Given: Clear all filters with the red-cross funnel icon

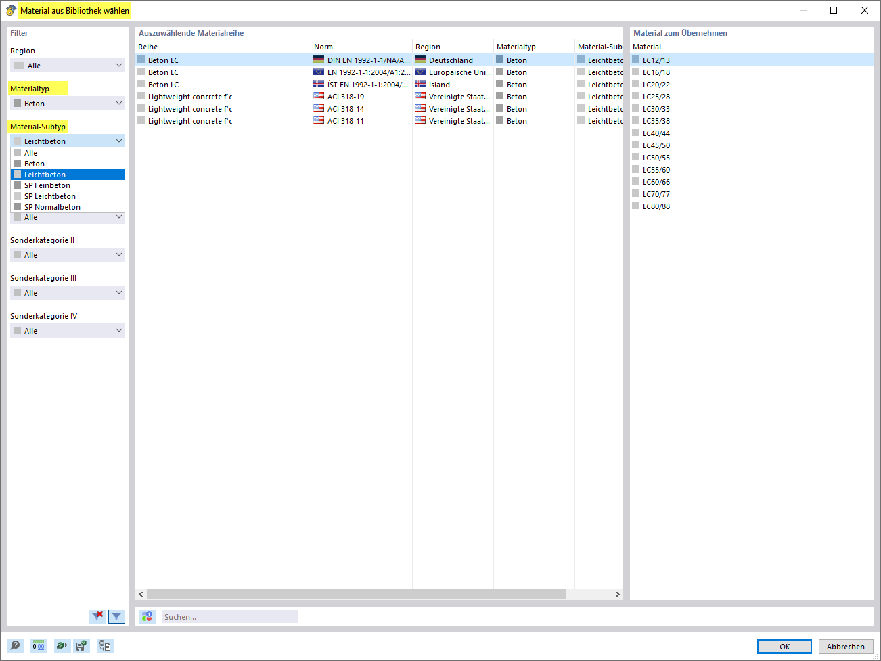Looking at the screenshot, I should (x=98, y=616).
